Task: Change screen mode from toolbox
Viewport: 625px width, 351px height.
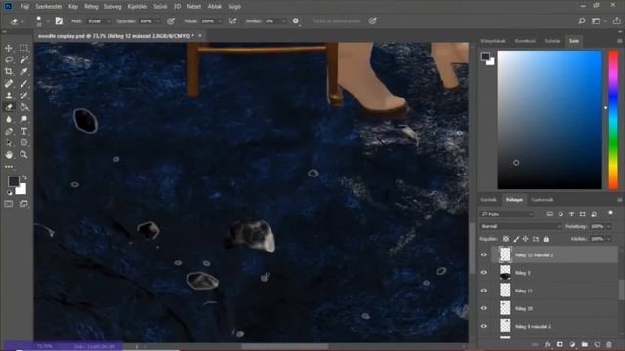Action: pos(23,204)
